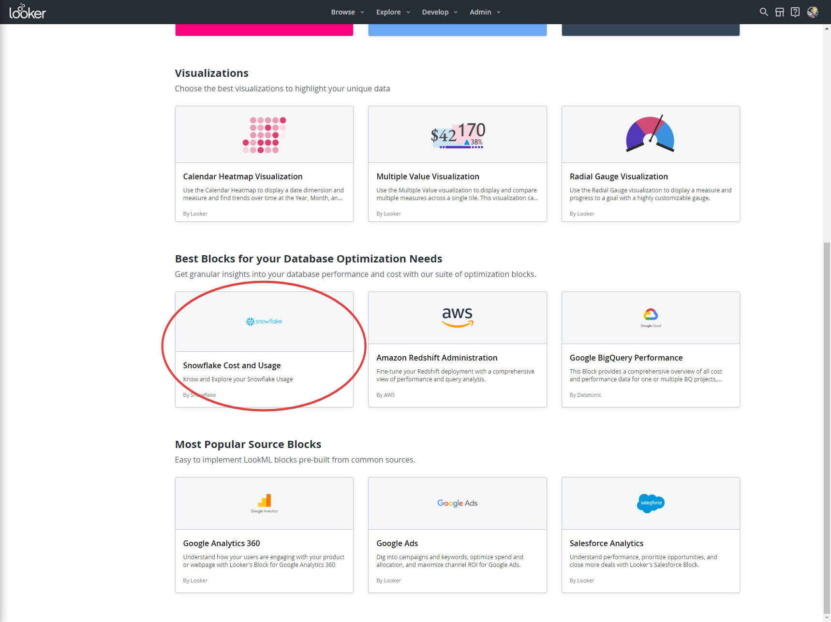Image resolution: width=831 pixels, height=622 pixels.
Task: Click the Snowflake logo on the circled card
Action: (264, 321)
